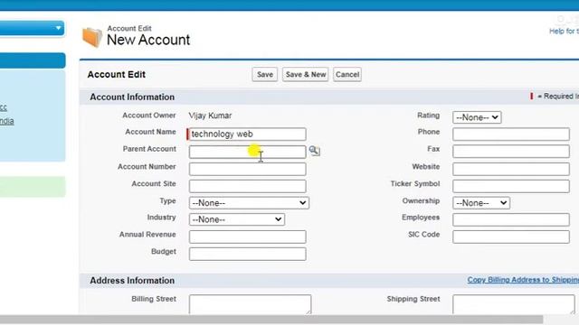The image size is (579, 325).
Task: Select the Account Site input box
Action: 247,186
